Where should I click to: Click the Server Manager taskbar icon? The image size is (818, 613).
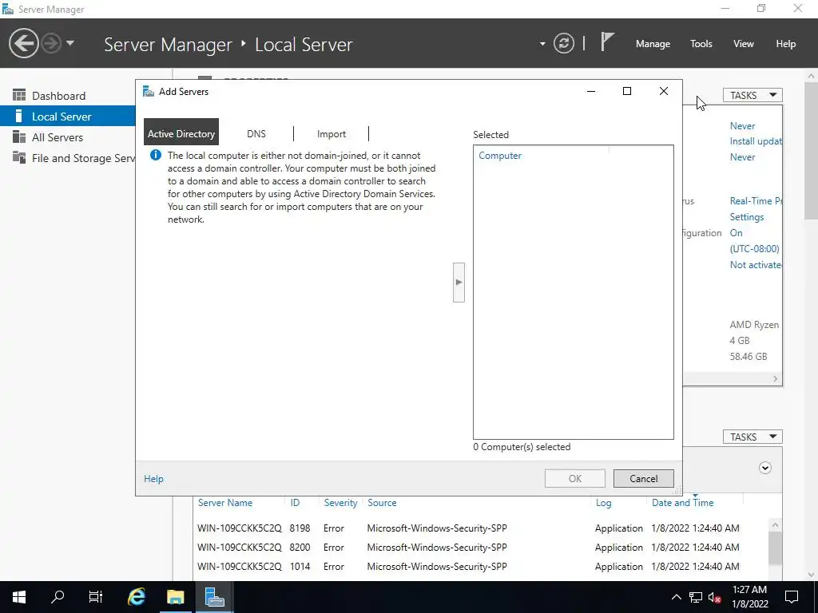[x=214, y=597]
